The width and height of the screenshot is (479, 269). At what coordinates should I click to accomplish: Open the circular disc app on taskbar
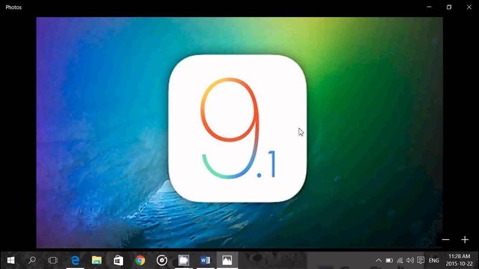[162, 260]
